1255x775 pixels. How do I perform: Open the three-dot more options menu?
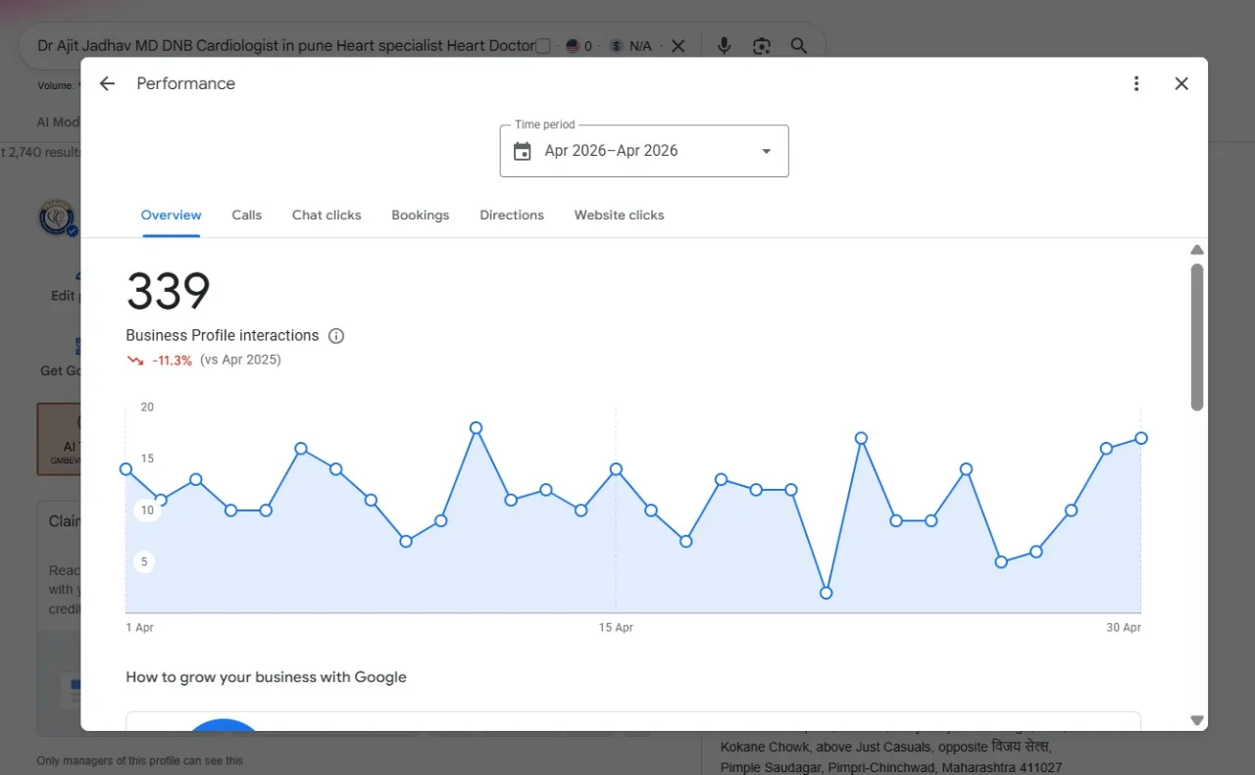click(x=1136, y=83)
